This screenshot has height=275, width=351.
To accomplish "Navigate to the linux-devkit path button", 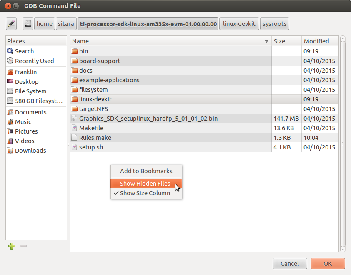I will pyautogui.click(x=239, y=24).
